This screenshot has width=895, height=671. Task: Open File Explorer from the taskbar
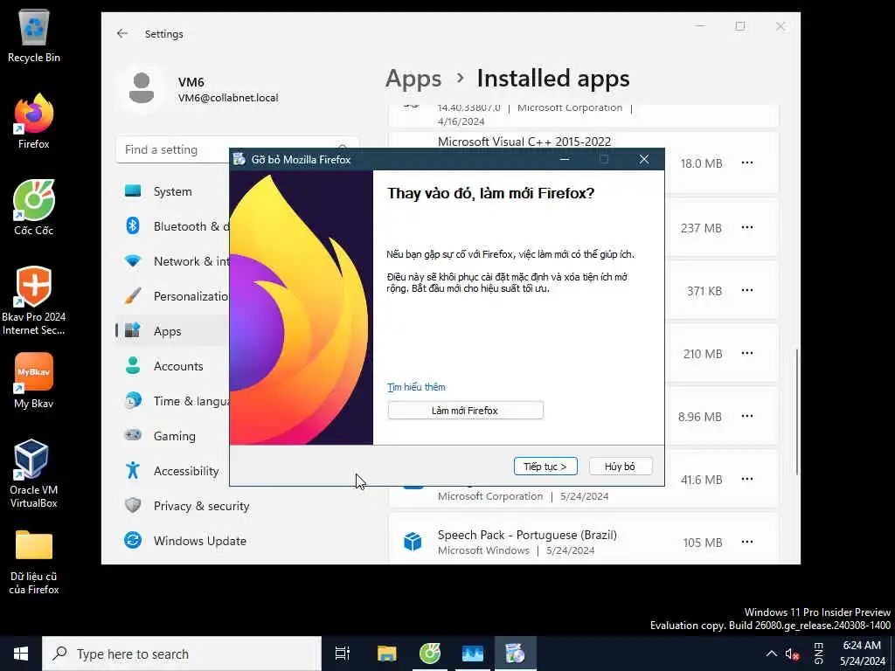tap(386, 654)
